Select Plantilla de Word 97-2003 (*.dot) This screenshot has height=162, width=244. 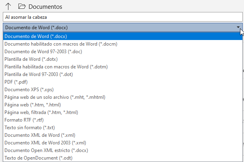pyautogui.click(x=39, y=74)
